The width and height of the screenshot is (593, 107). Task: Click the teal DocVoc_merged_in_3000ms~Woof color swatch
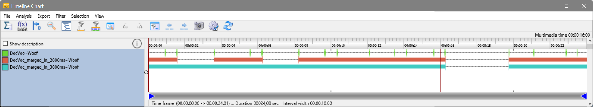pos(5,67)
